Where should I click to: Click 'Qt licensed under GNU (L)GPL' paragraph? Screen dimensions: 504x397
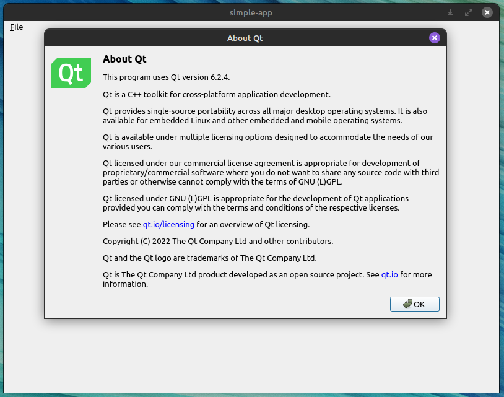point(256,203)
